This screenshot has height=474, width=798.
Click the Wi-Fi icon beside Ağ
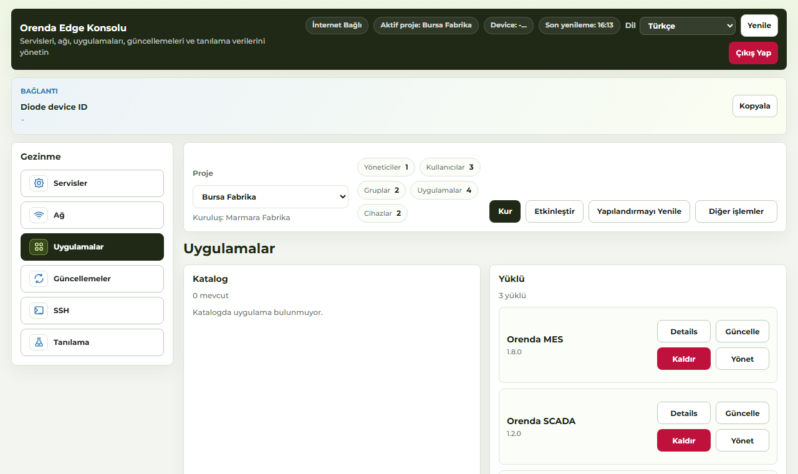[39, 215]
